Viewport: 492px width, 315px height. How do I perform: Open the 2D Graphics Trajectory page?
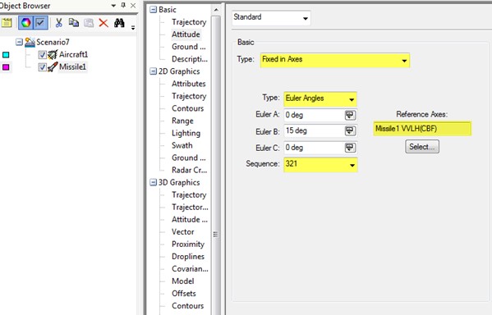pyautogui.click(x=189, y=96)
